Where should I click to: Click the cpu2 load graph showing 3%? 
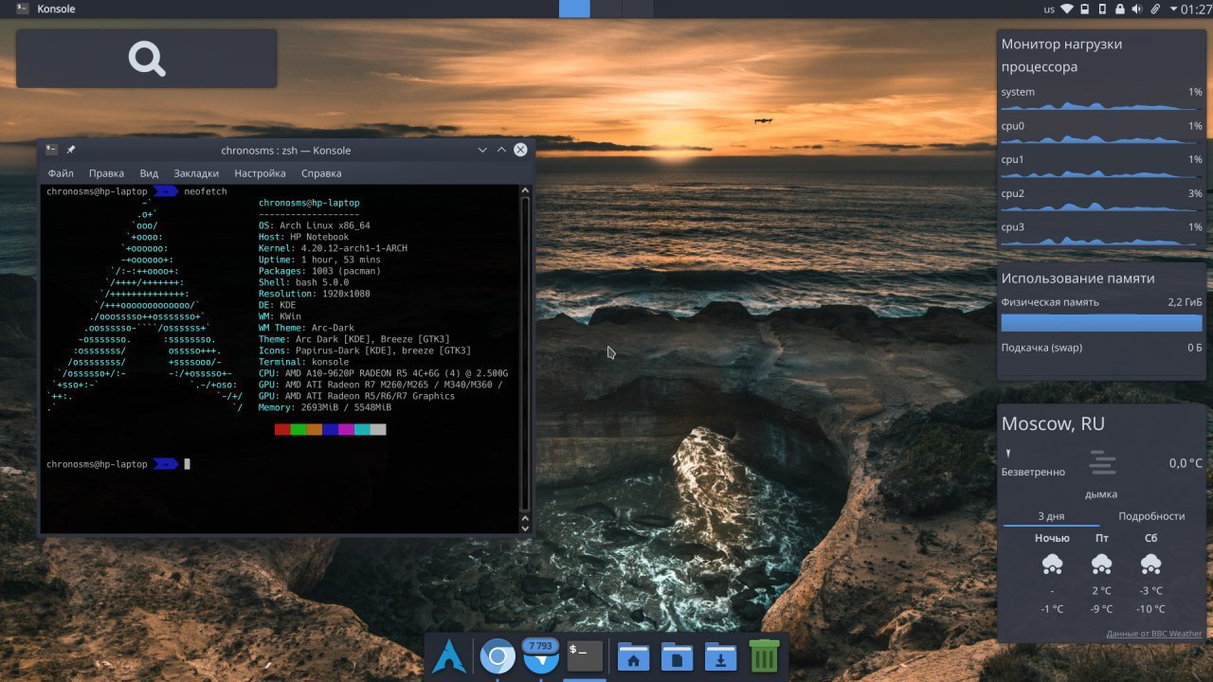(1101, 206)
